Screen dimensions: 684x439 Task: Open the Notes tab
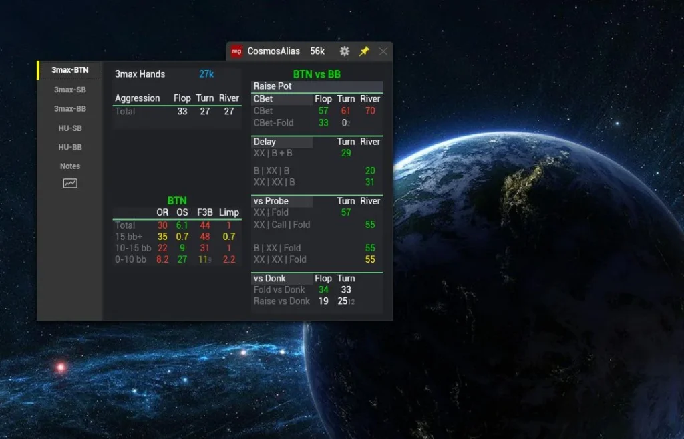[x=69, y=166]
